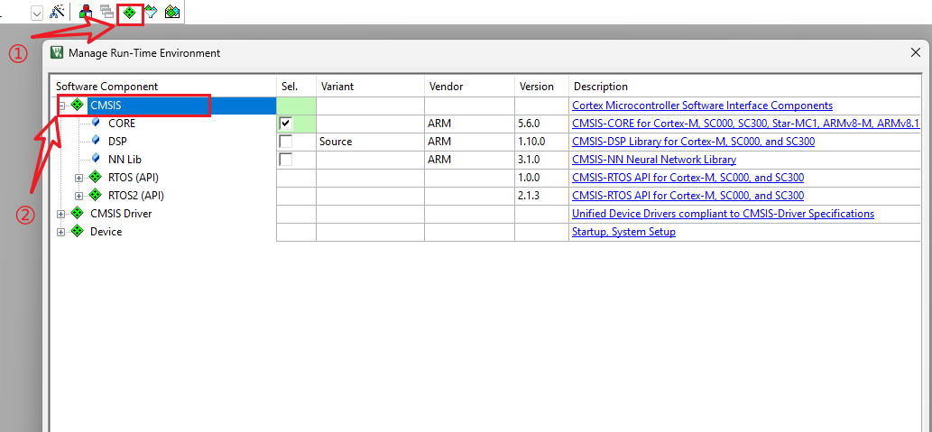This screenshot has height=432, width=932.
Task: Click the CMSIS Driver green diamond icon
Action: click(x=78, y=213)
